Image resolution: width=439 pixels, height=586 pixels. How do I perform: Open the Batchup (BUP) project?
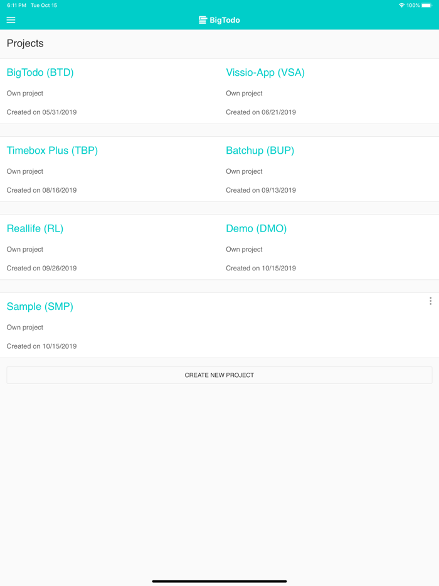[x=260, y=151]
